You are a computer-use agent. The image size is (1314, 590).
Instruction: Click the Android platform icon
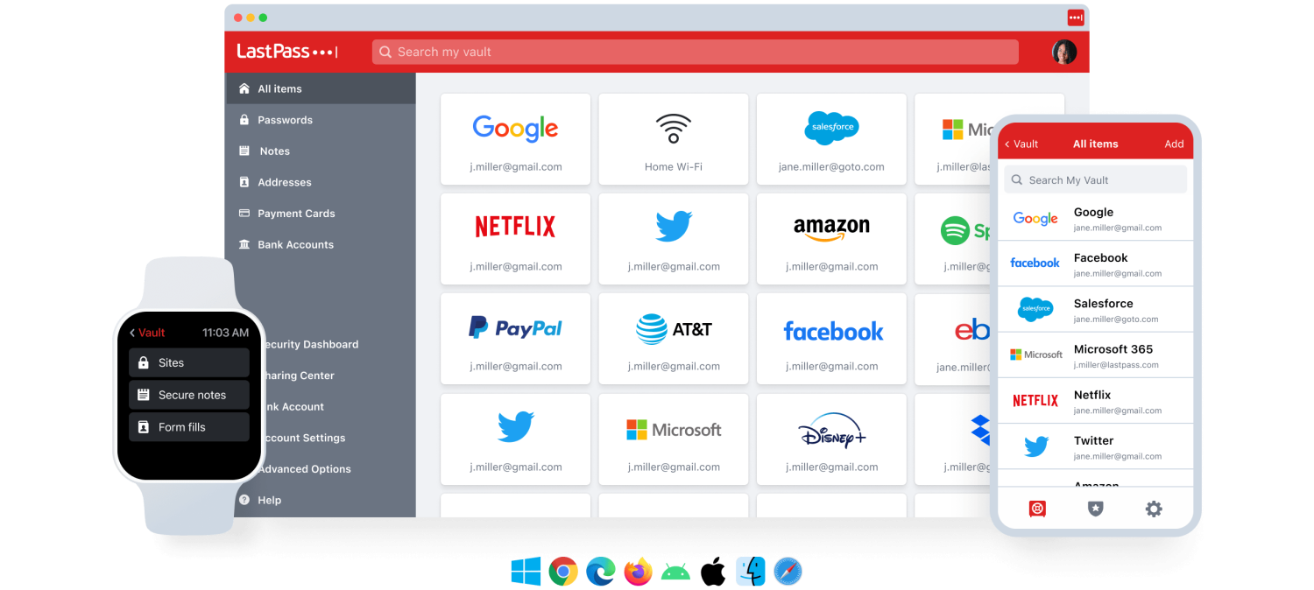pyautogui.click(x=675, y=573)
